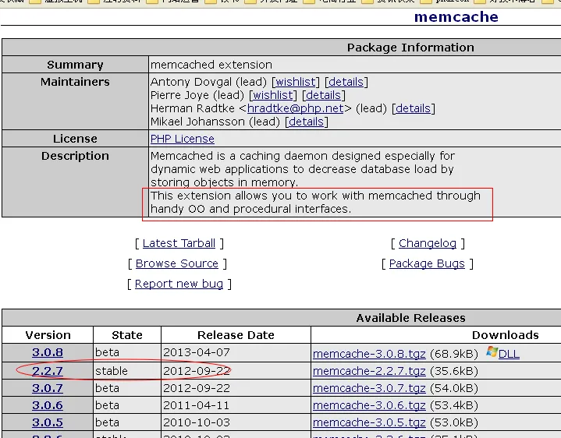Click the Description row label
The image size is (561, 438).
click(x=75, y=156)
